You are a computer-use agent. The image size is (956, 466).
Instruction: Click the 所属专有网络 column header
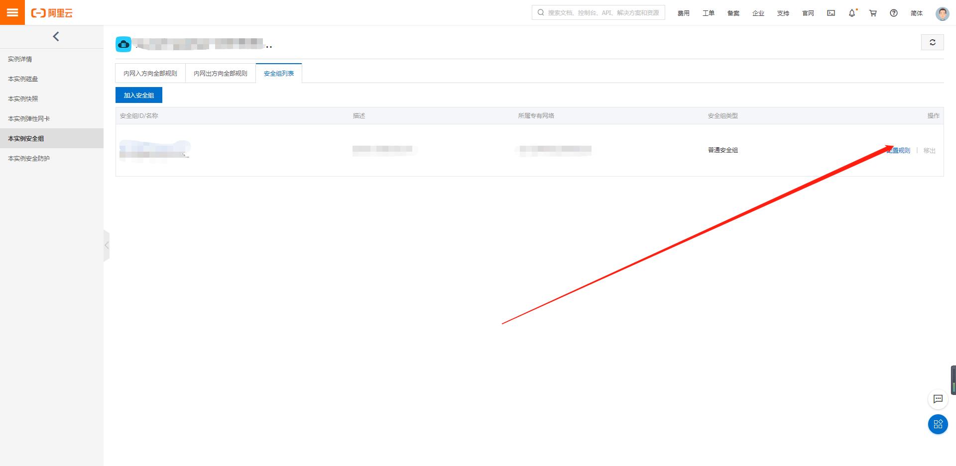[x=536, y=116]
